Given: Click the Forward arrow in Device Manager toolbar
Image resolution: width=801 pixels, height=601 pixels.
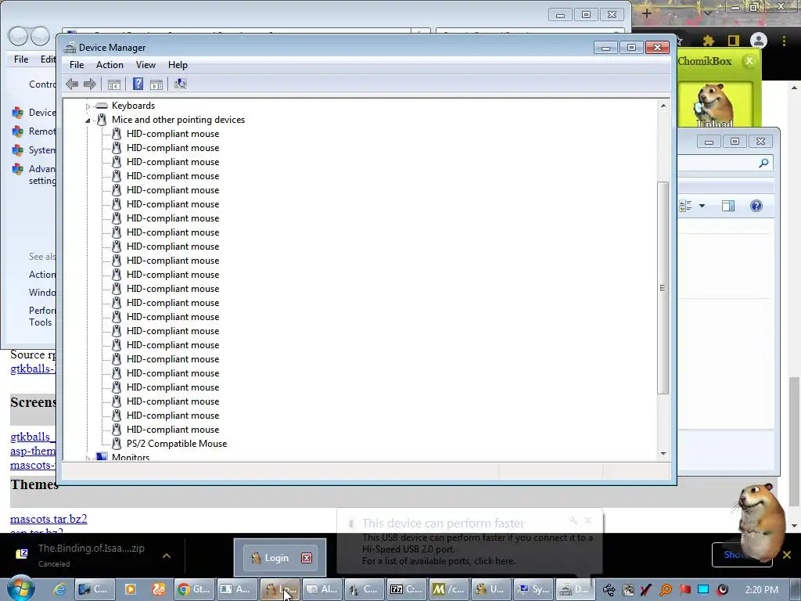Looking at the screenshot, I should tap(90, 85).
